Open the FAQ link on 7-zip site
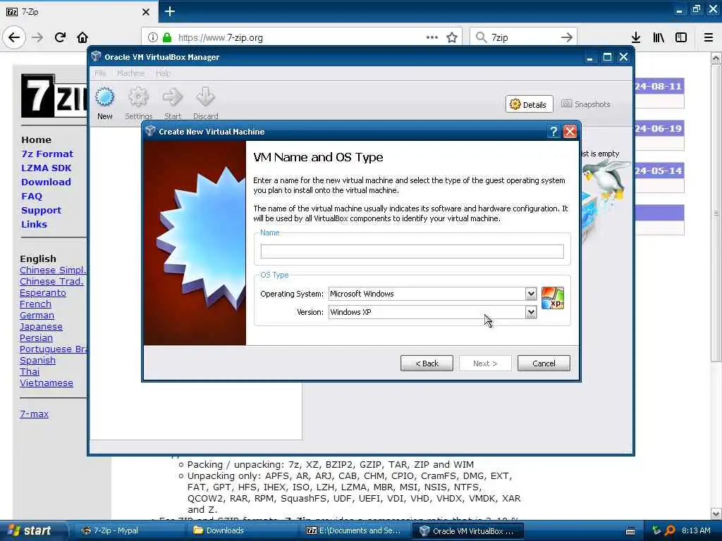Viewport: 722px width, 541px height. click(x=31, y=196)
